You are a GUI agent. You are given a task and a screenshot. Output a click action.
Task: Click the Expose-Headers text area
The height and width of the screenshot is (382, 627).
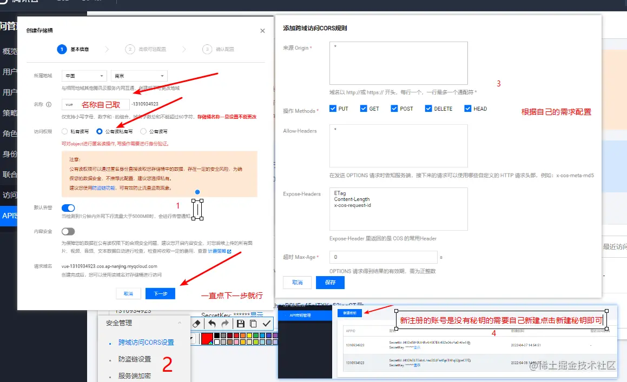399,209
